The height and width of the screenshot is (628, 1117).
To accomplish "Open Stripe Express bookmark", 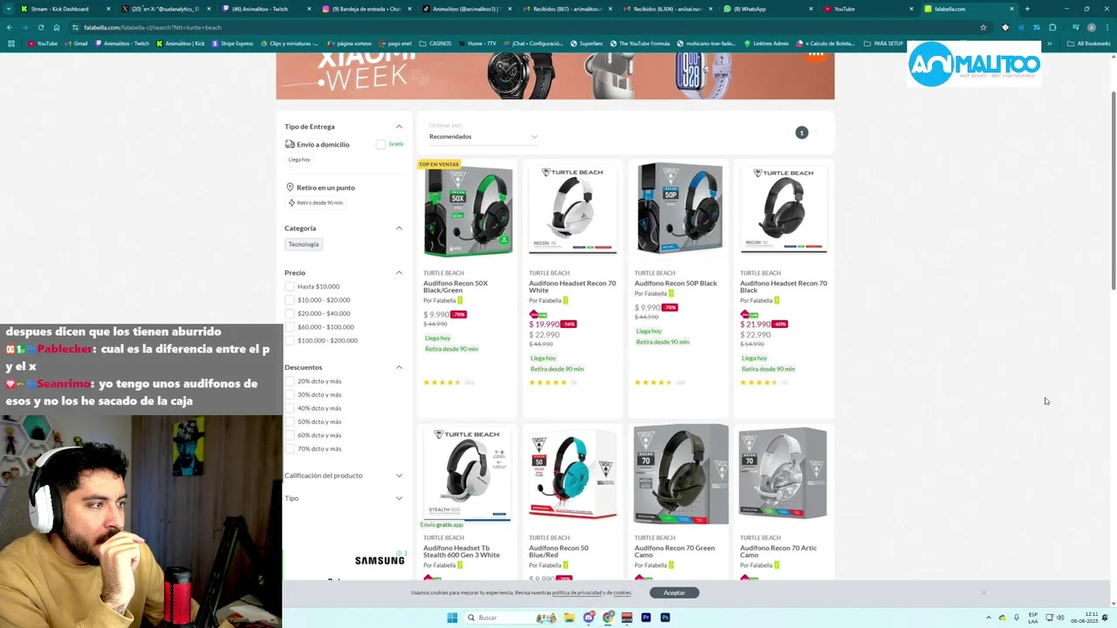I will tap(232, 44).
